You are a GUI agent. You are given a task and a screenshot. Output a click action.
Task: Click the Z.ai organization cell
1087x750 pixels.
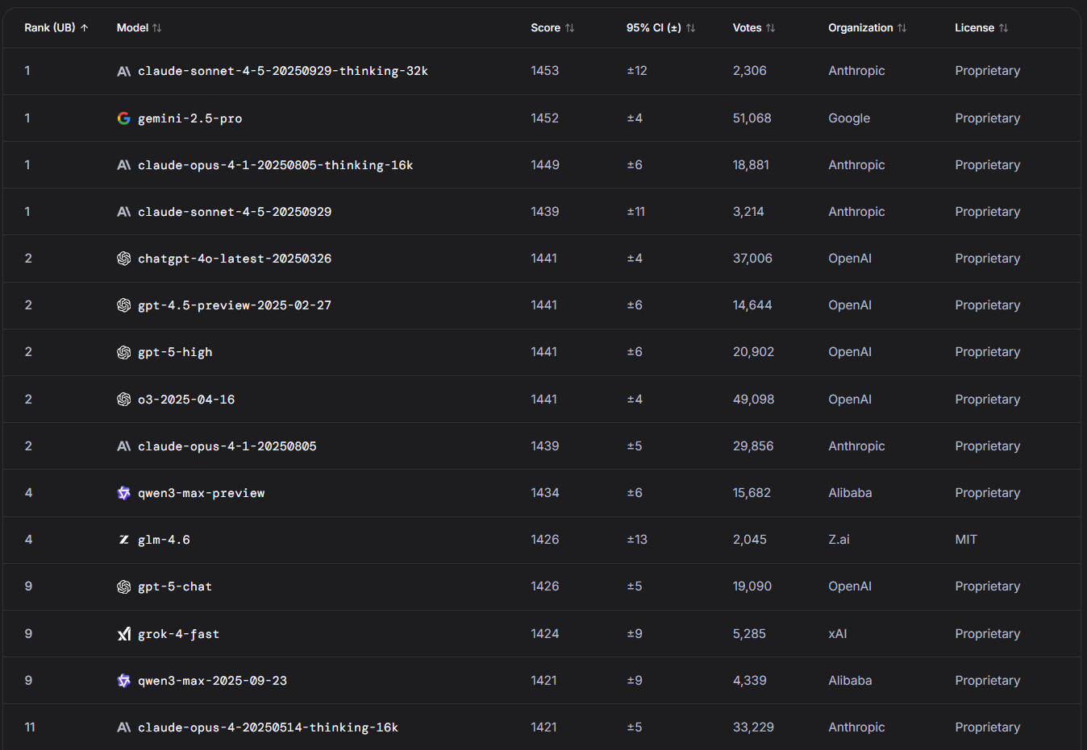point(839,540)
